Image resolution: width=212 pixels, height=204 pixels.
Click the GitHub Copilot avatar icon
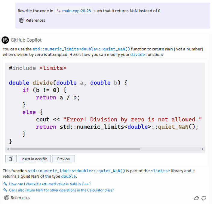[5, 40]
